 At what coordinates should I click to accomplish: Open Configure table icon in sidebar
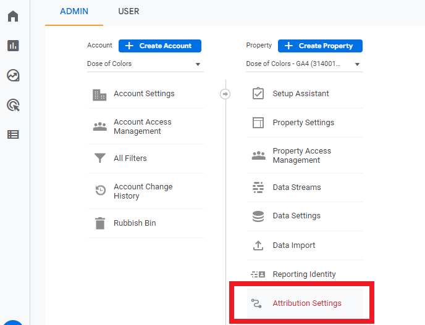point(13,134)
